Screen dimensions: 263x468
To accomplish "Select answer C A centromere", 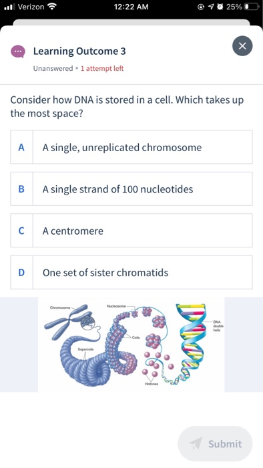I will [131, 231].
